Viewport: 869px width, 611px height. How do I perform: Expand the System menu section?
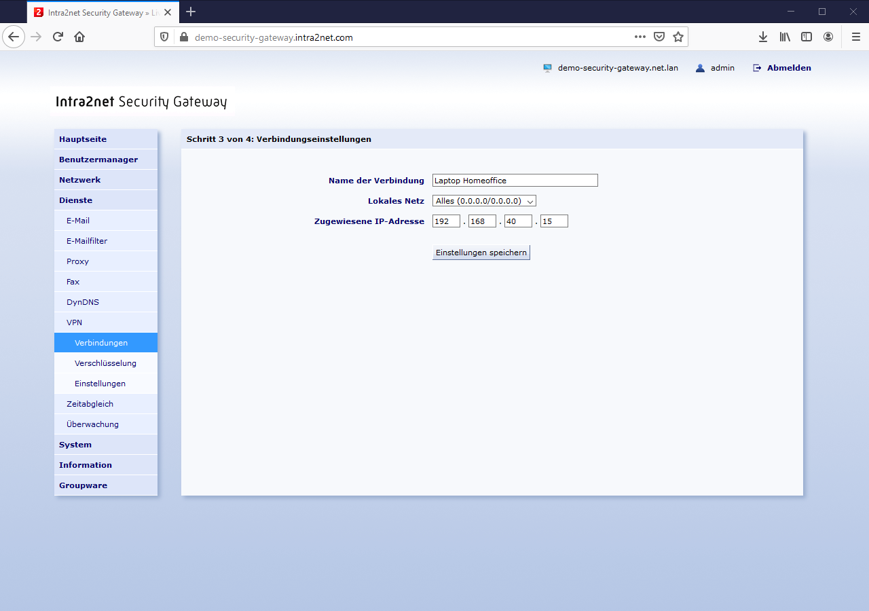point(106,445)
